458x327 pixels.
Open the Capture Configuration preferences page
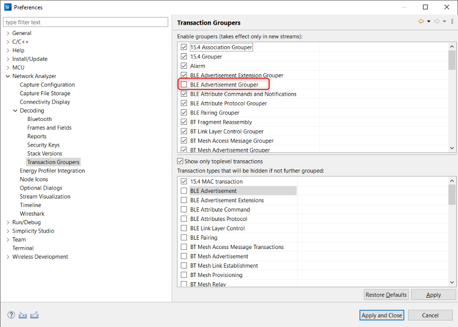click(x=47, y=85)
